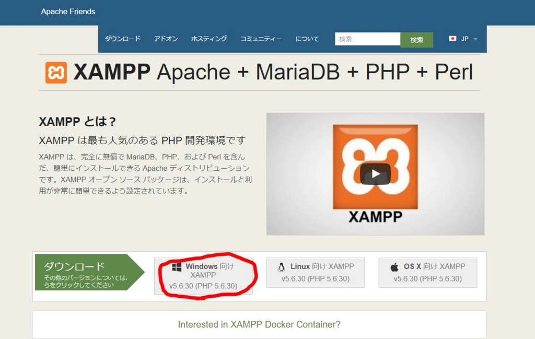The height and width of the screenshot is (339, 535).
Task: Go to Apache Friends home link
Action: point(68,11)
